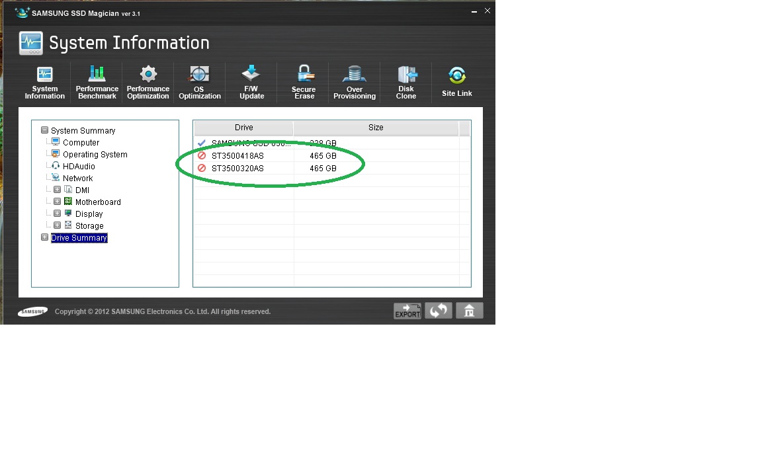Screen dimensions: 762x476
Task: Select HDAudio in the tree
Action: (x=79, y=166)
